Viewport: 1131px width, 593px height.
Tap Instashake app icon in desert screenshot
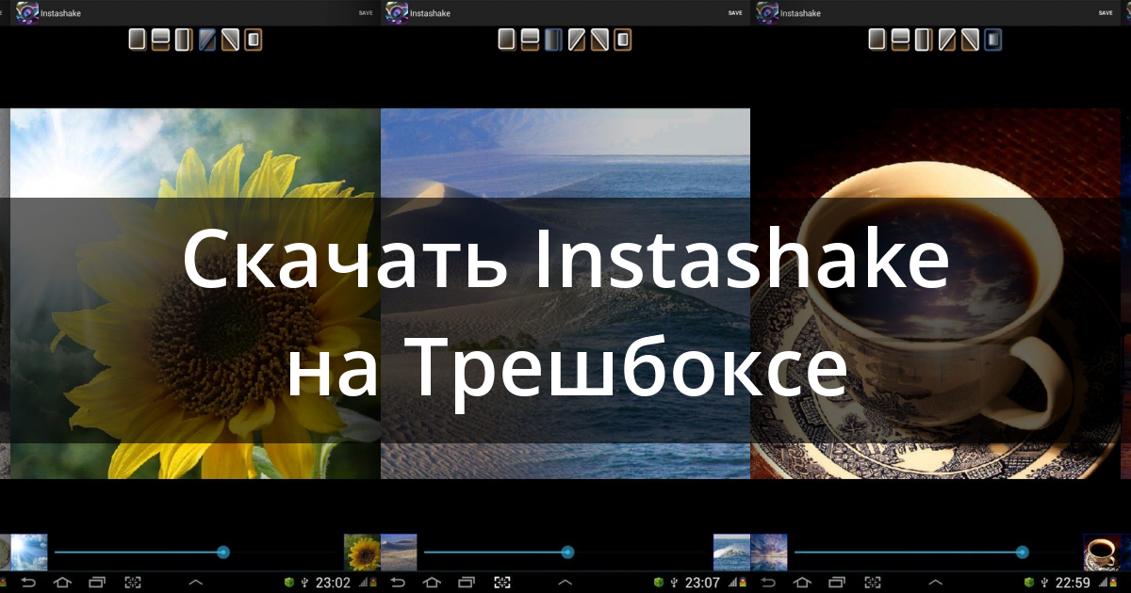coord(398,13)
